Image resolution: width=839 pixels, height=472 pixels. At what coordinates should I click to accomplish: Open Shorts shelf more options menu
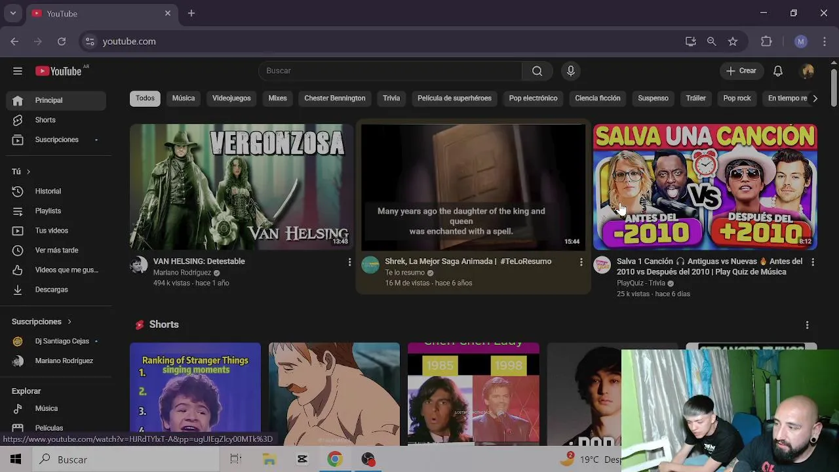point(807,324)
